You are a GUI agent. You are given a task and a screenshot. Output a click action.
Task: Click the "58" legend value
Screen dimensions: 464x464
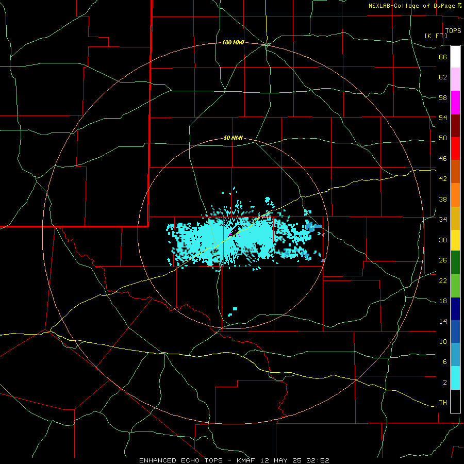pyautogui.click(x=443, y=97)
